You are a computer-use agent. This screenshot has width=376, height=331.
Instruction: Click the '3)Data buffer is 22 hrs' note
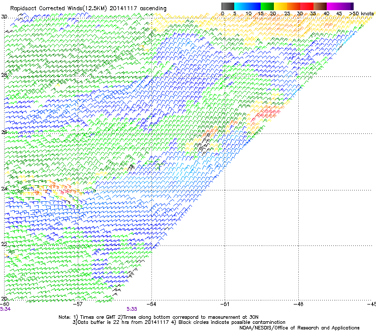120,322
